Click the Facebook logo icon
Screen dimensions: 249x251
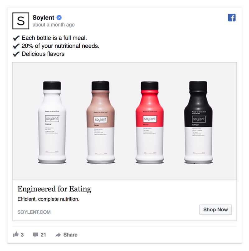(232, 17)
